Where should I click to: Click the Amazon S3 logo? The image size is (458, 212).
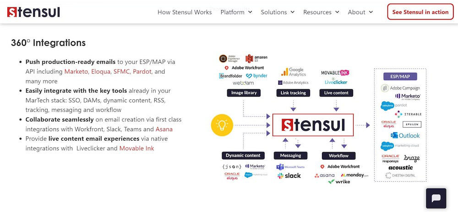tap(256, 59)
